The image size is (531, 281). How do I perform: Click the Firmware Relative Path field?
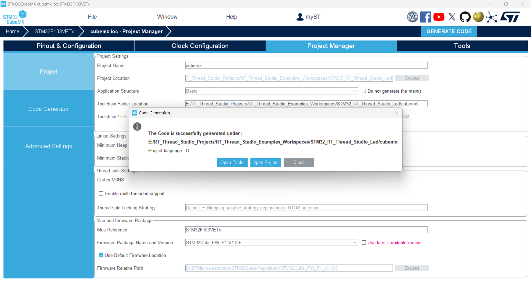coord(289,268)
